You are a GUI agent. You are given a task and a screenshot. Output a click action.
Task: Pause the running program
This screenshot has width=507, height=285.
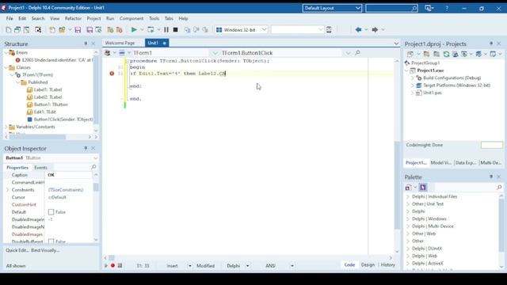click(x=166, y=30)
